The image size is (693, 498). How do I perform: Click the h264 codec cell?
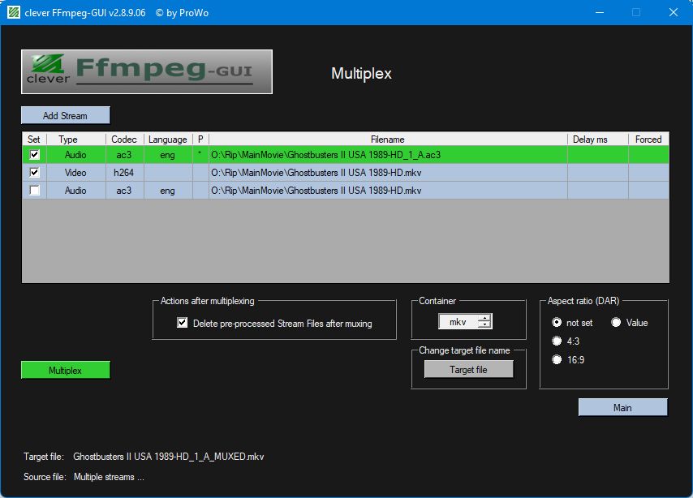pyautogui.click(x=124, y=172)
